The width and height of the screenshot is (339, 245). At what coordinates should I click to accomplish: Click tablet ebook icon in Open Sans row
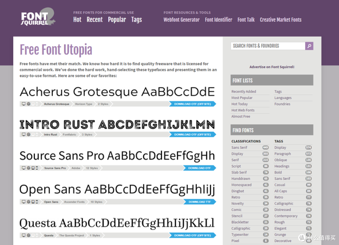(33, 202)
